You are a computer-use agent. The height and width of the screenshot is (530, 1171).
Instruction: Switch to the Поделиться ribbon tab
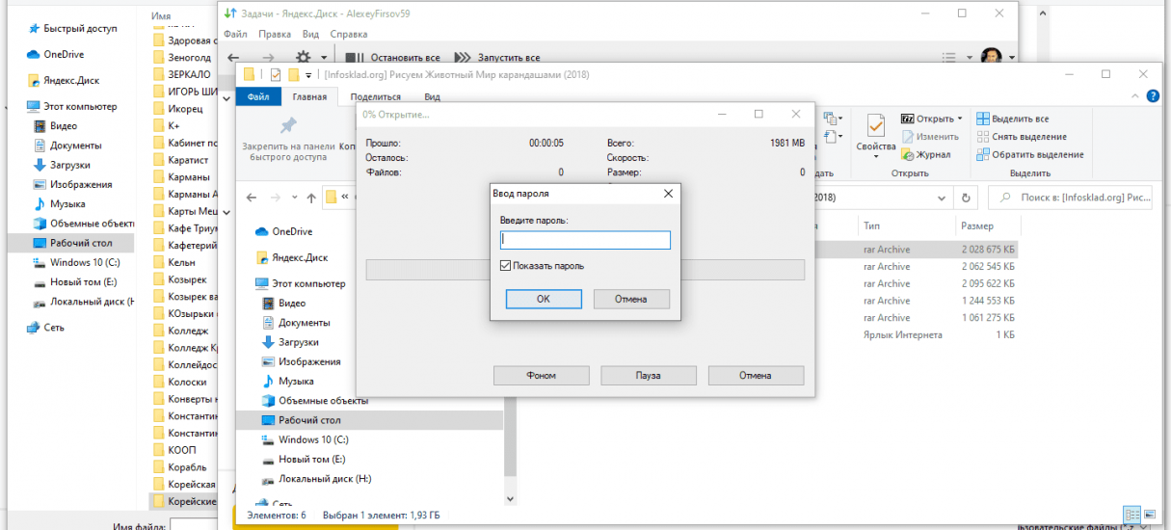tap(375, 96)
